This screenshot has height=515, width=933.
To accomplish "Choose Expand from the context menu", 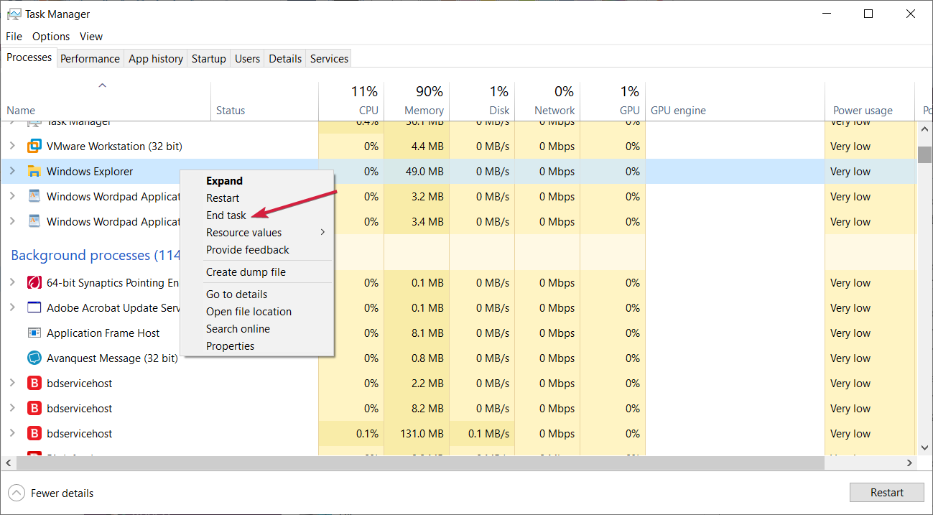I will click(257, 181).
